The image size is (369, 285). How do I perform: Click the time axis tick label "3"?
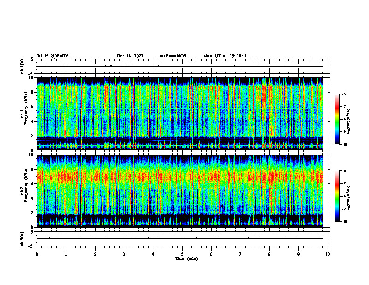pyautogui.click(x=124, y=254)
